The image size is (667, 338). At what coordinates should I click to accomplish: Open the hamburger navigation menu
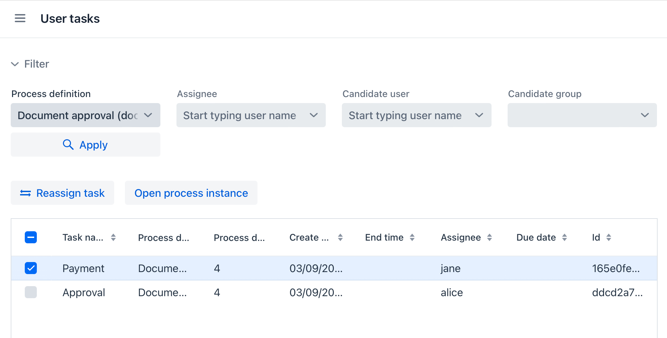click(x=20, y=18)
